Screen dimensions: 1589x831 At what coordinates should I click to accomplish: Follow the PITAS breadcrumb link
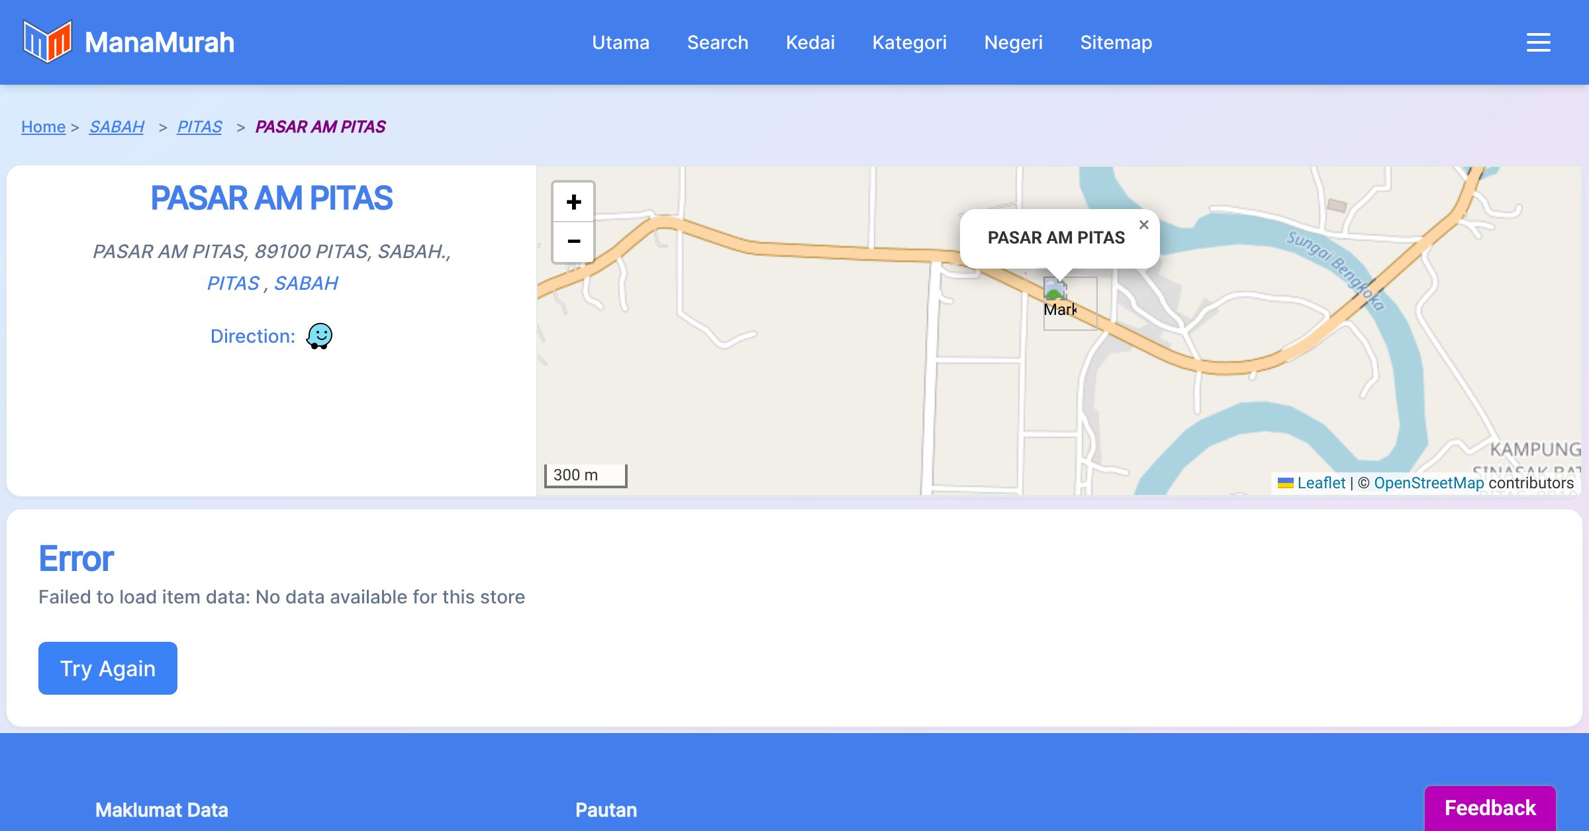coord(199,126)
